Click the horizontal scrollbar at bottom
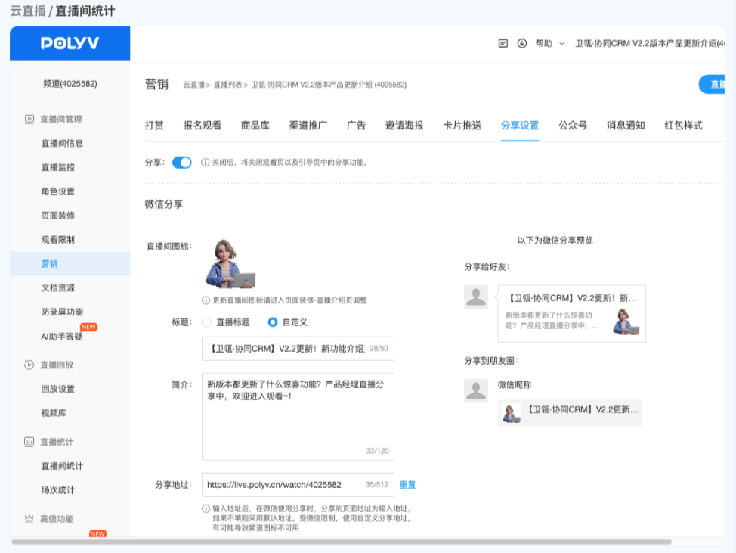 coord(342,542)
